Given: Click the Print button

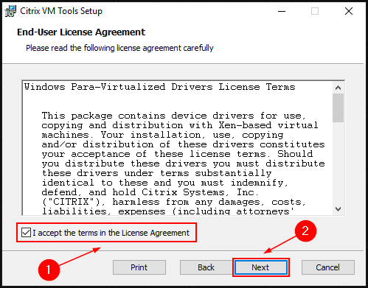Looking at the screenshot, I should pos(139,267).
